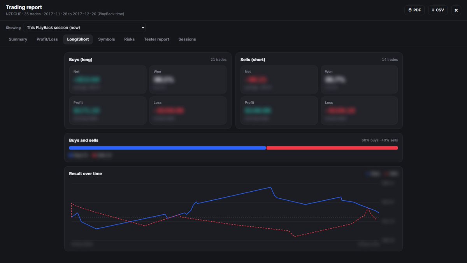Open the Tester report tab
Viewport: 467px width, 263px height.
[156, 39]
